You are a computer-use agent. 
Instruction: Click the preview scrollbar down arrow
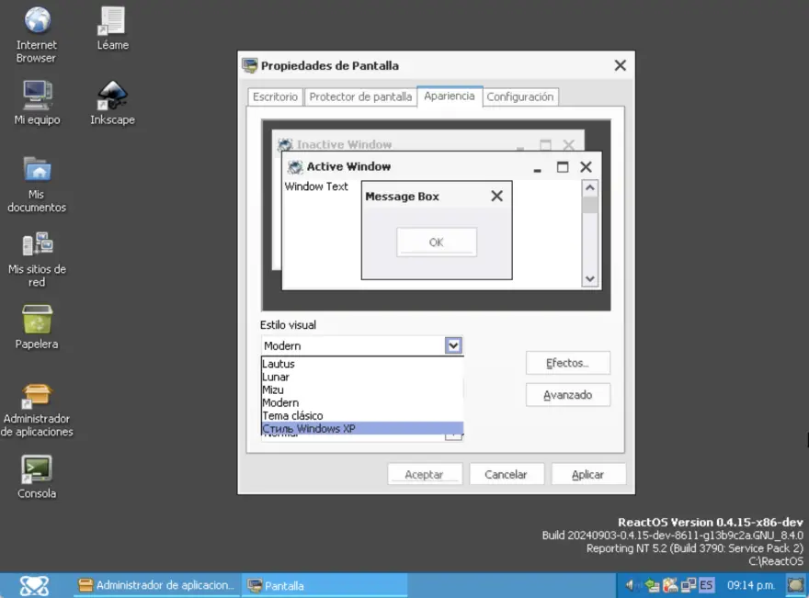(x=589, y=279)
